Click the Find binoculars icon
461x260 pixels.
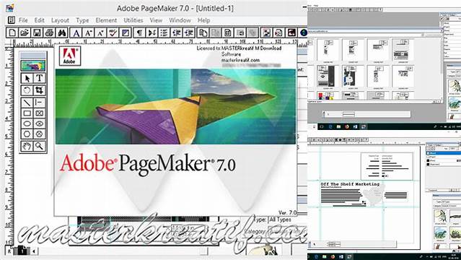coord(62,32)
